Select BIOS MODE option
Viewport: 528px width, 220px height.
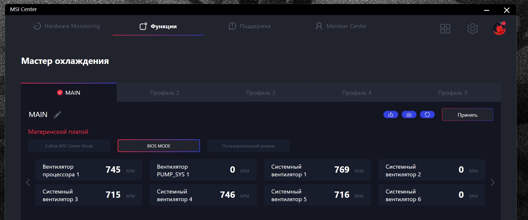[159, 146]
